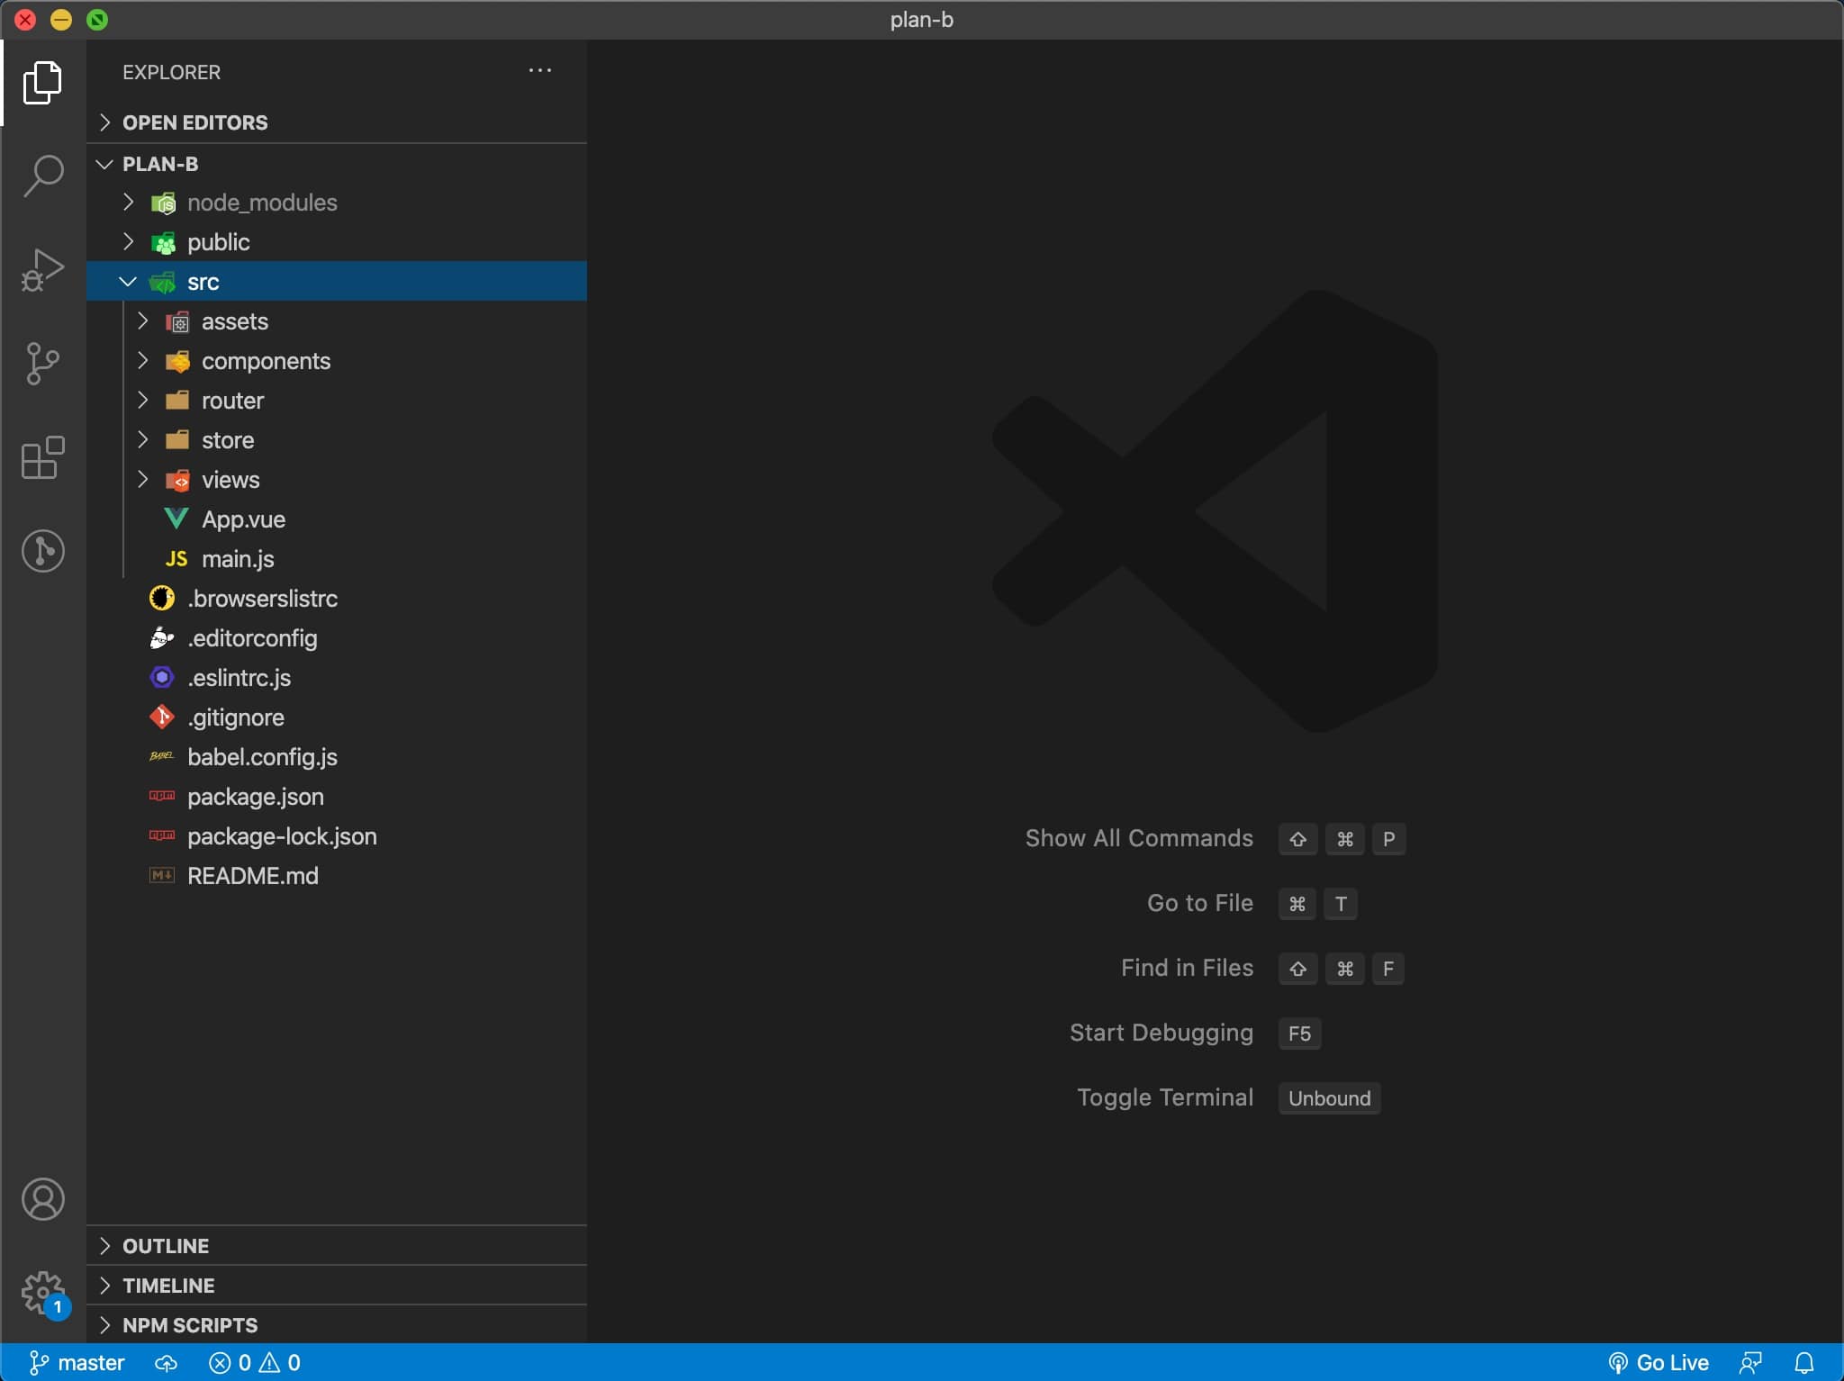Viewport: 1844px width, 1381px height.
Task: Open the Accounts menu icon
Action: [43, 1199]
